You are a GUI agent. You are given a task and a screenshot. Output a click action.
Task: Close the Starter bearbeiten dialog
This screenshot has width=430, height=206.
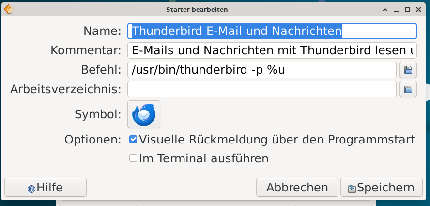[x=419, y=9]
